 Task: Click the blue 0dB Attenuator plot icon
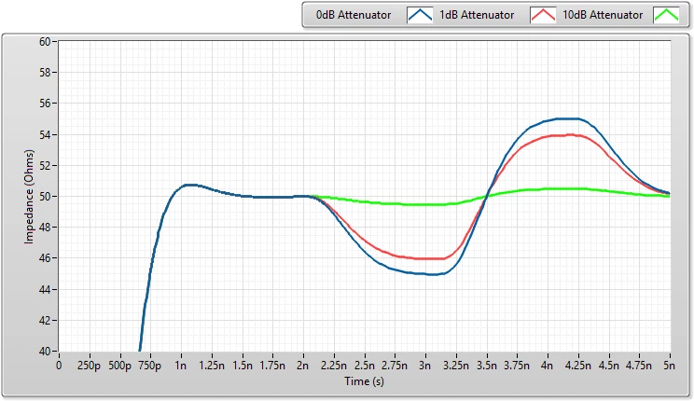click(x=420, y=15)
